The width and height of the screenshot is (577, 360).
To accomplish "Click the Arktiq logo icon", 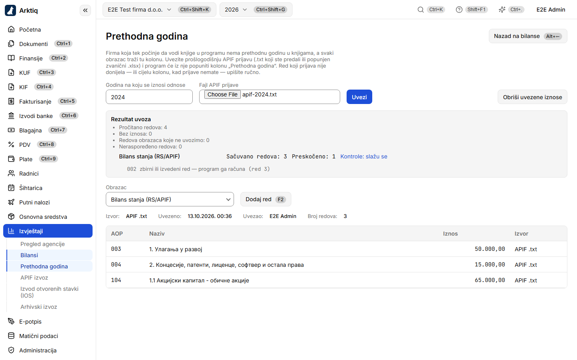I will [10, 10].
